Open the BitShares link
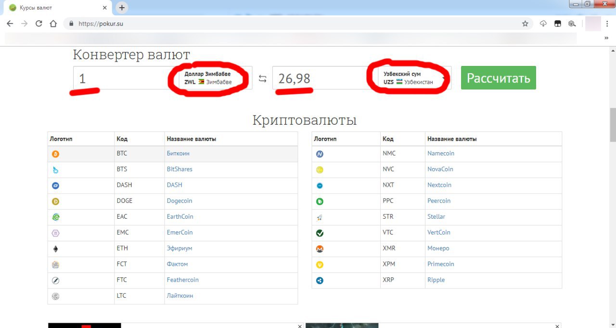 [180, 169]
